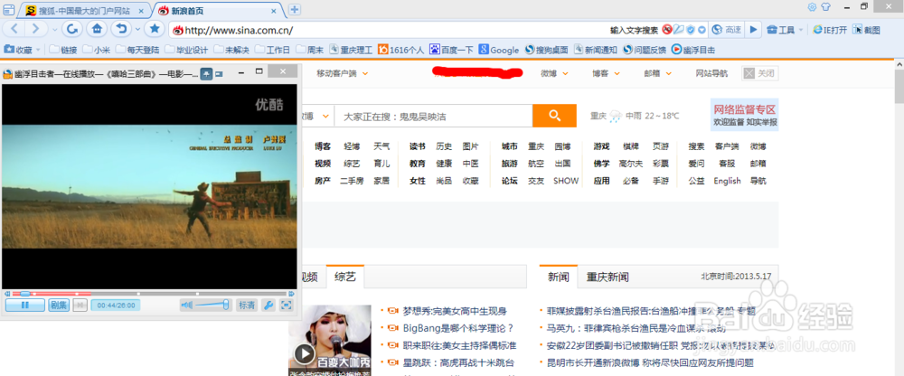This screenshot has width=904, height=376.
Task: Open the browser home page icon
Action: [x=98, y=29]
